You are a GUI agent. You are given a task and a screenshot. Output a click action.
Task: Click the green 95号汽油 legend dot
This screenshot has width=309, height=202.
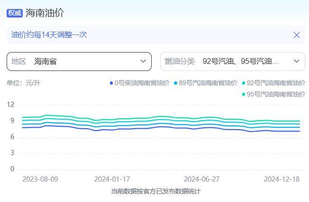pos(244,95)
